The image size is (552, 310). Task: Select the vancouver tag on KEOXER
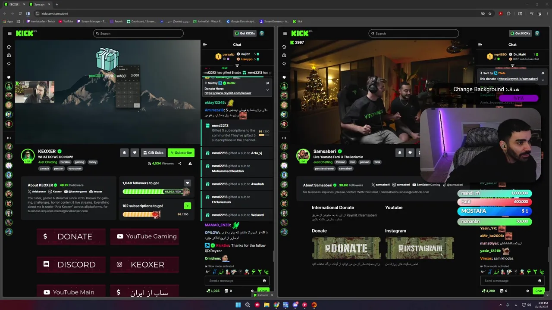click(75, 168)
